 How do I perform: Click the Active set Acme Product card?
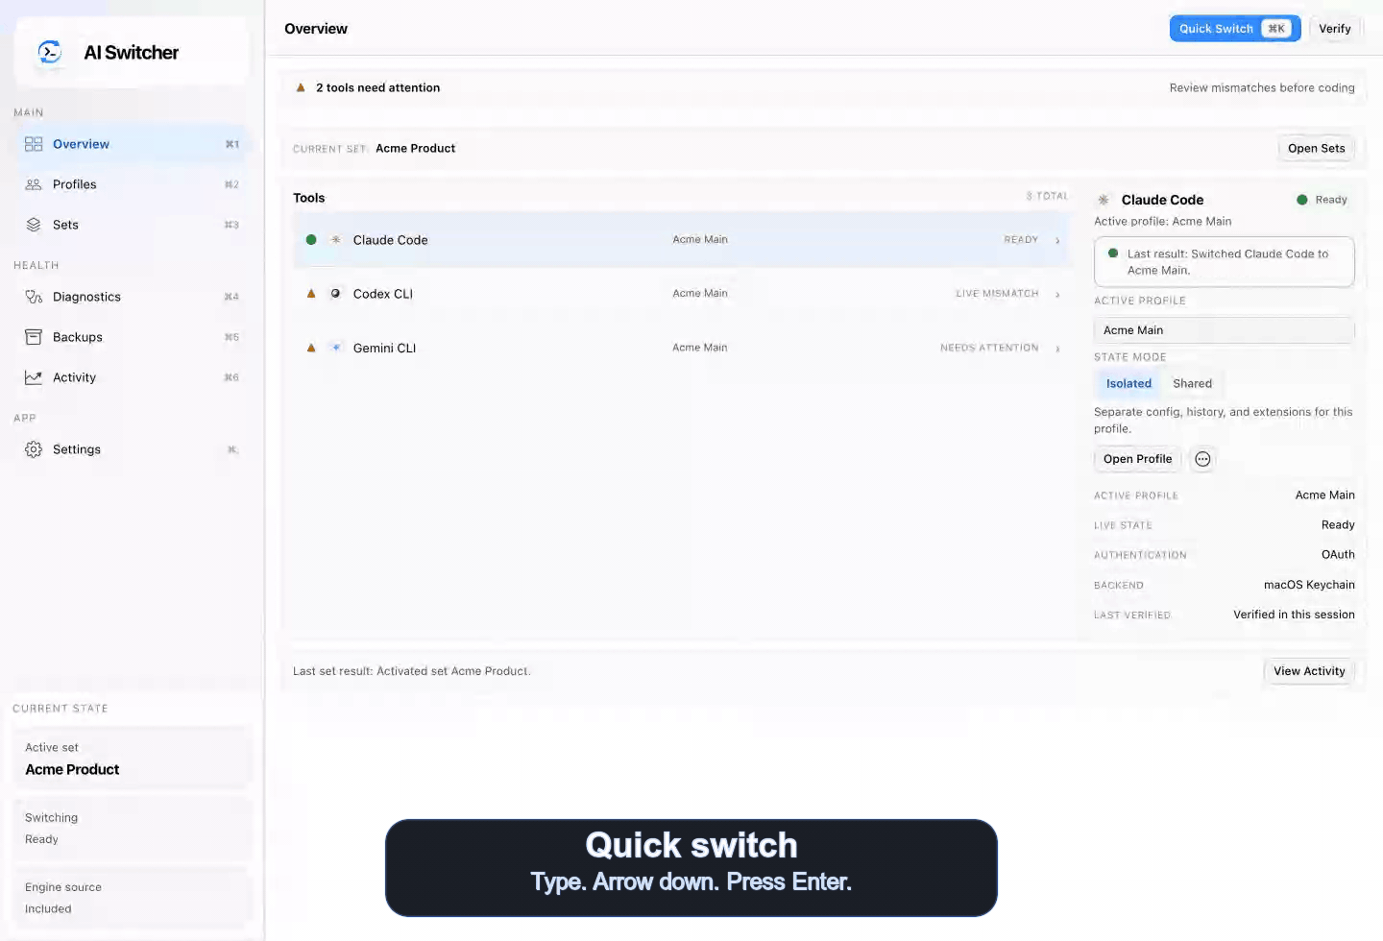[x=132, y=759]
